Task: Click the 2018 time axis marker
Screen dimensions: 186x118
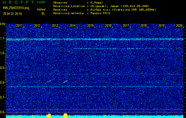Action: 143,26
